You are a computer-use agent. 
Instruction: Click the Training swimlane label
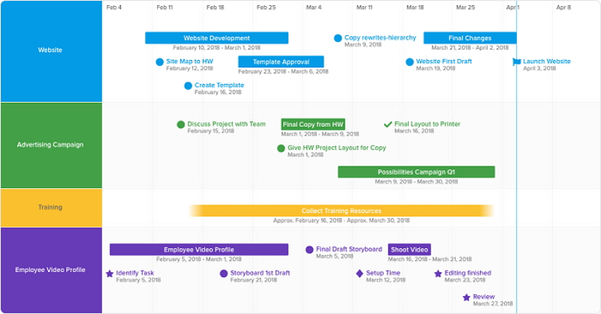50,208
